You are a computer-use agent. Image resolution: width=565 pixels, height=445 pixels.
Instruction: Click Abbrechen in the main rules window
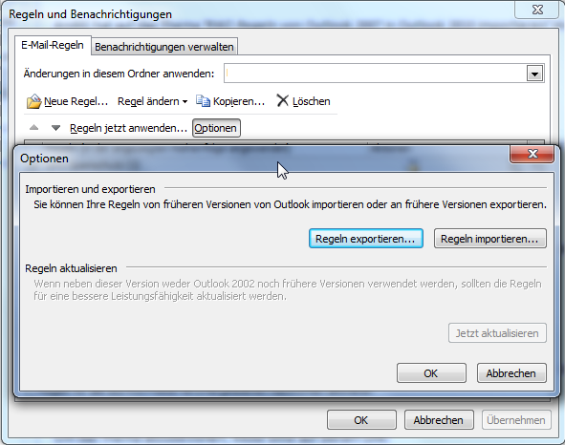pos(439,420)
